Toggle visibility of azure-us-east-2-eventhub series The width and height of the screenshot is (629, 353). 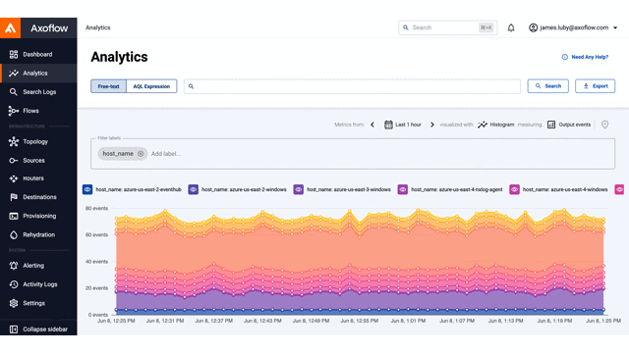point(87,189)
